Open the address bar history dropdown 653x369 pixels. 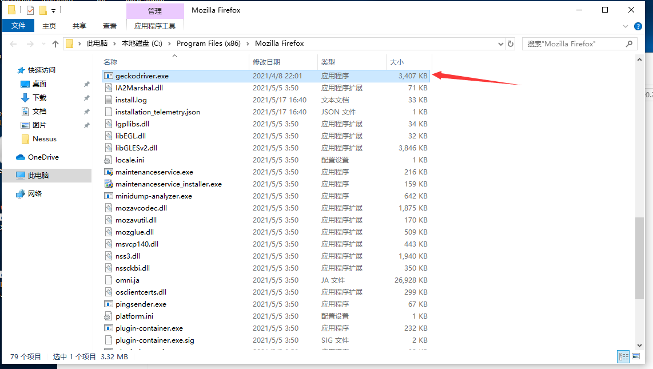pos(499,44)
